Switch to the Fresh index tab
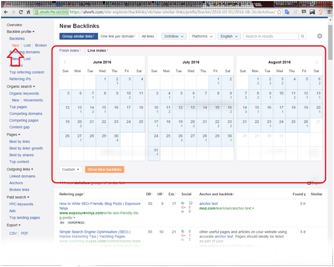This screenshot has width=334, height=267. tap(70, 50)
